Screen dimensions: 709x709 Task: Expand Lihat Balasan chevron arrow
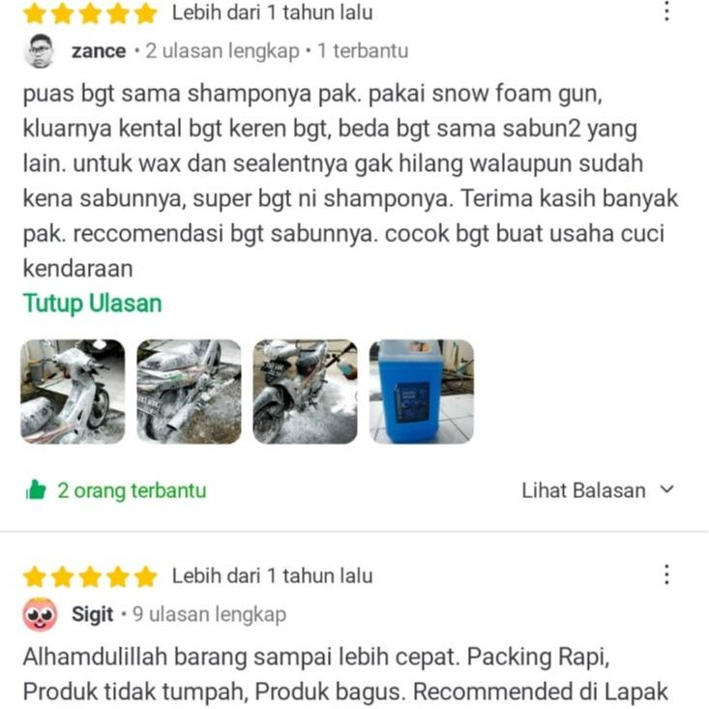tap(666, 489)
